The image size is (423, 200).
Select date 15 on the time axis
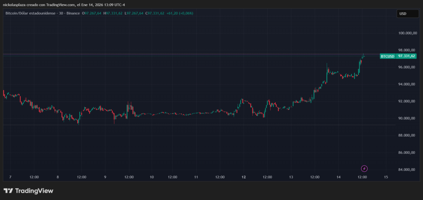[386, 177]
